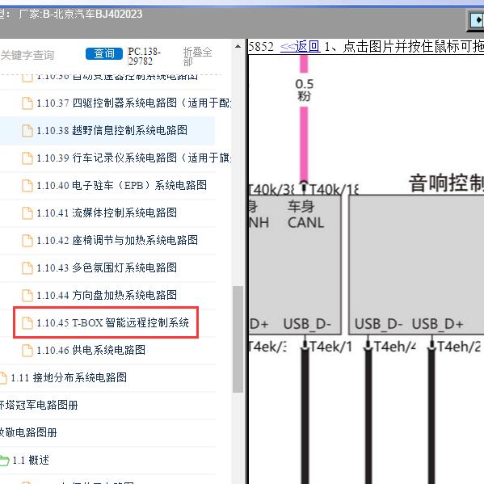Click the document icon for 1.10.46
Viewport: 484px width, 484px height.
tap(27, 351)
